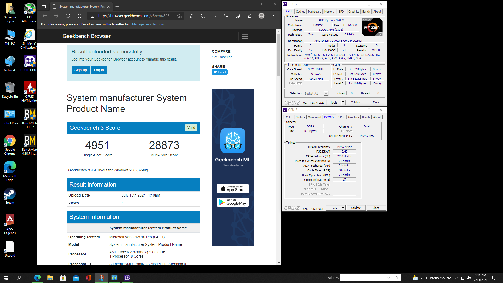Open Edge Settings and more menu

click(274, 16)
